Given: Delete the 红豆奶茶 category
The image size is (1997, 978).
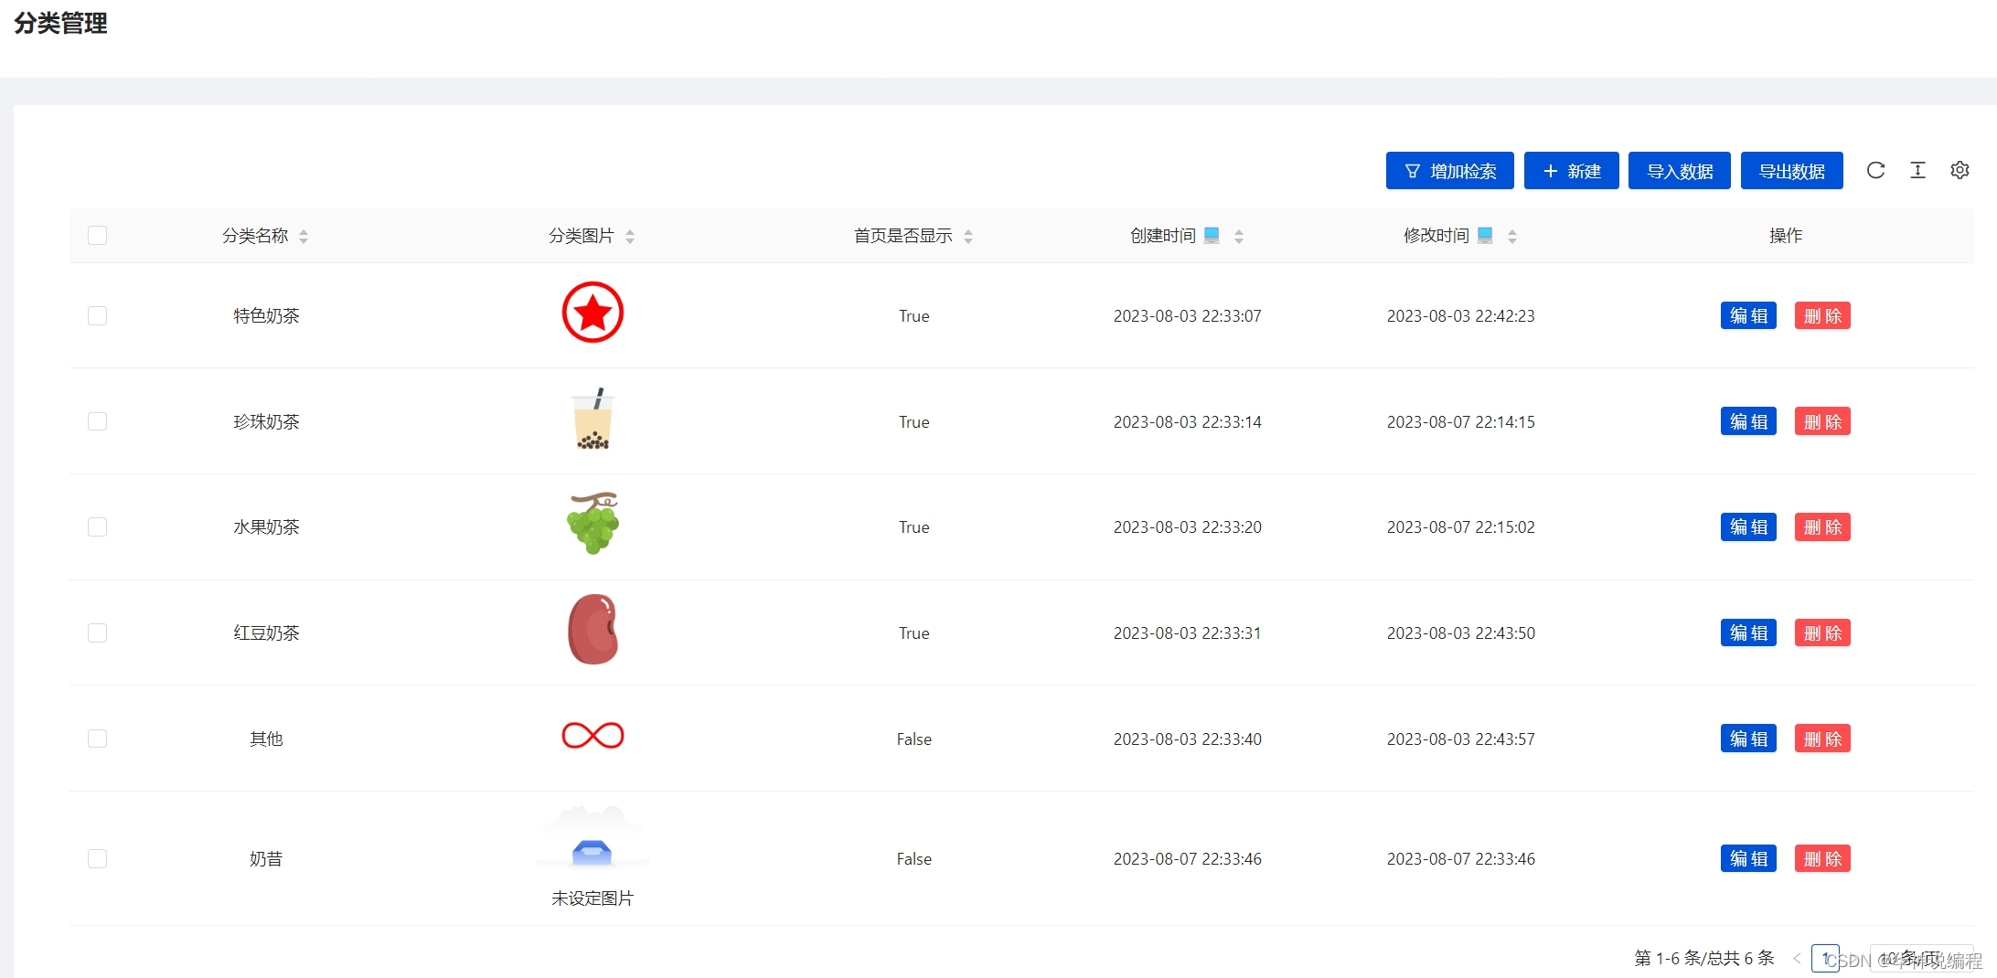Looking at the screenshot, I should coord(1822,633).
